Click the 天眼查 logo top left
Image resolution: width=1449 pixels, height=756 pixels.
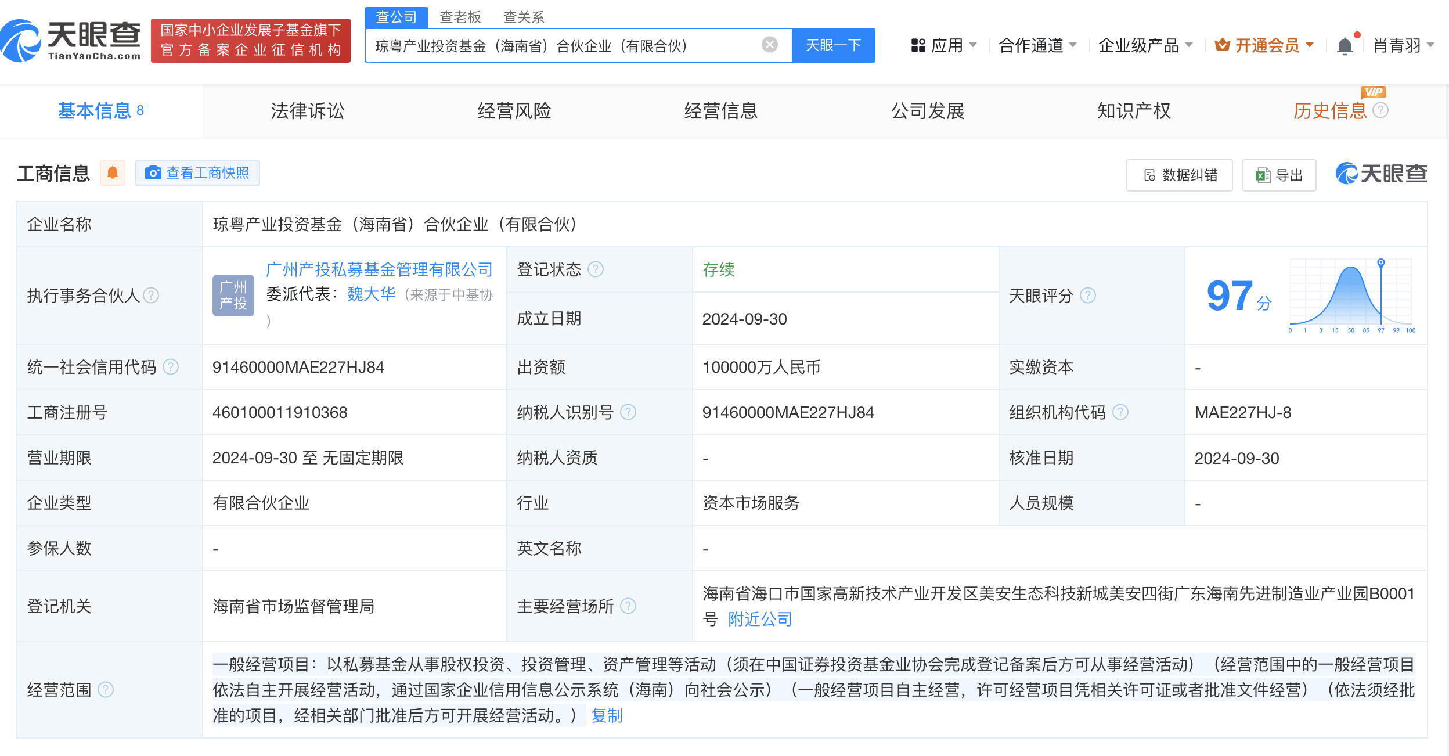pos(71,41)
